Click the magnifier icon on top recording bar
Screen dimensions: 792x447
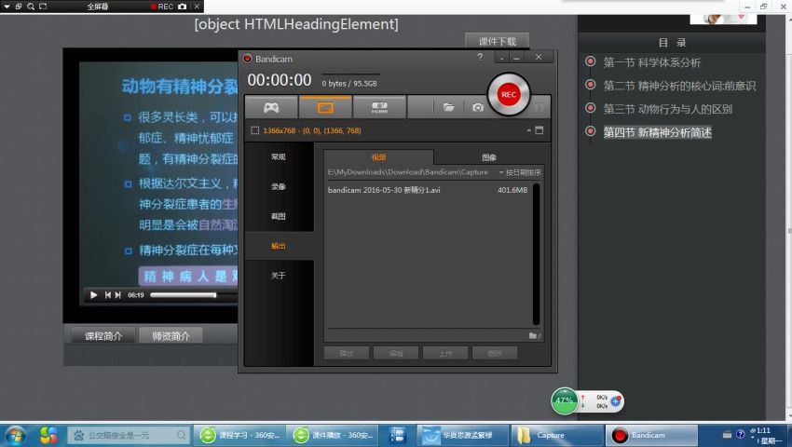click(31, 7)
